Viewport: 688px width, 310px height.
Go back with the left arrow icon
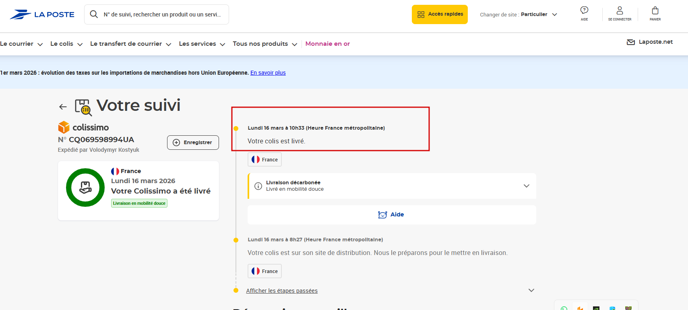click(x=63, y=107)
